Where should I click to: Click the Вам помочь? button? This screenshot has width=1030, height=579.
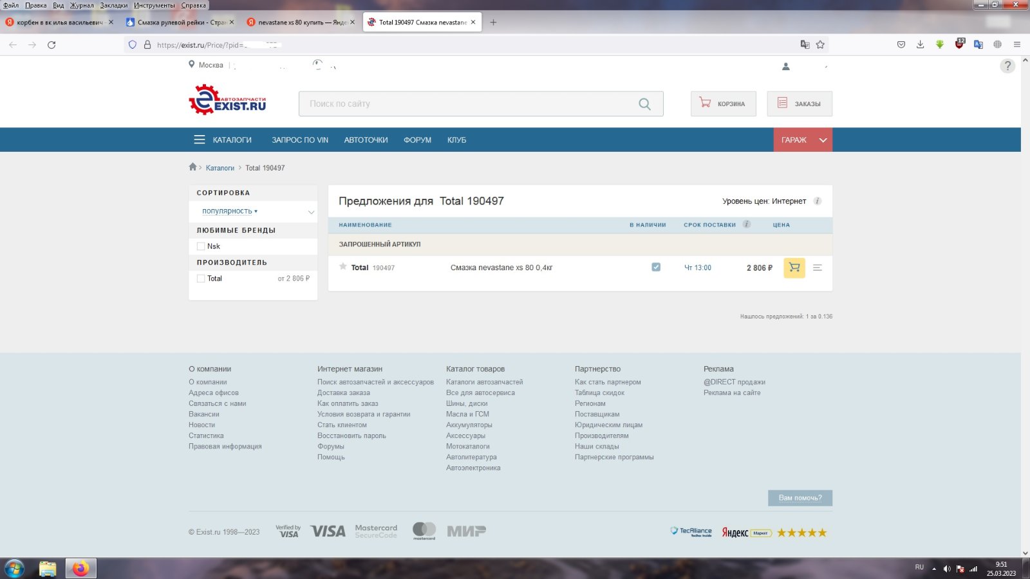tap(800, 498)
